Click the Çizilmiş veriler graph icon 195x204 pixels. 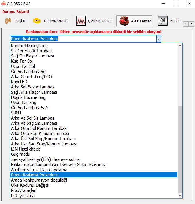coord(81,21)
